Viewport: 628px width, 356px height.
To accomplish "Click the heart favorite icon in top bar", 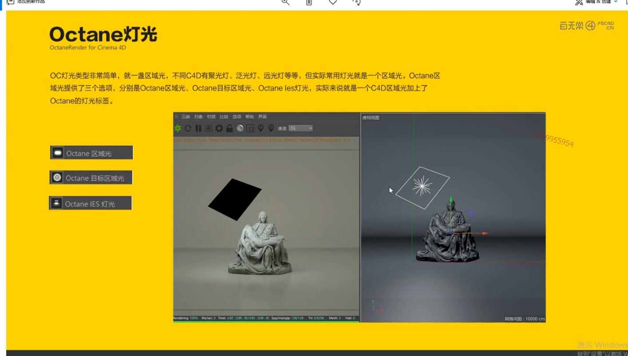I will [333, 2].
